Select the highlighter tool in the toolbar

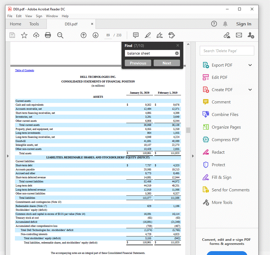coord(148,35)
